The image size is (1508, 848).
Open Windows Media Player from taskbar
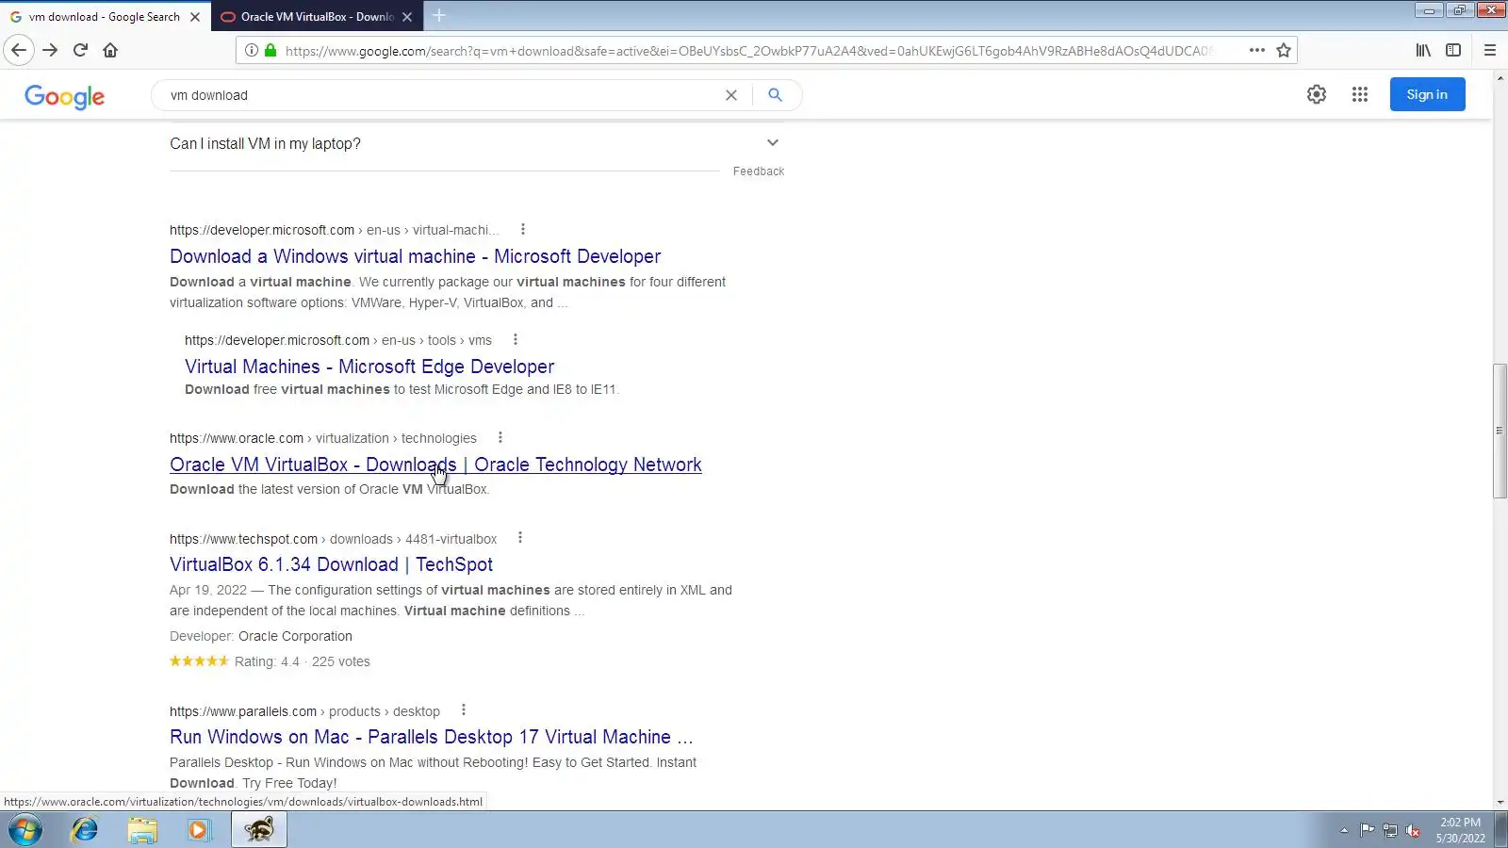click(x=199, y=830)
